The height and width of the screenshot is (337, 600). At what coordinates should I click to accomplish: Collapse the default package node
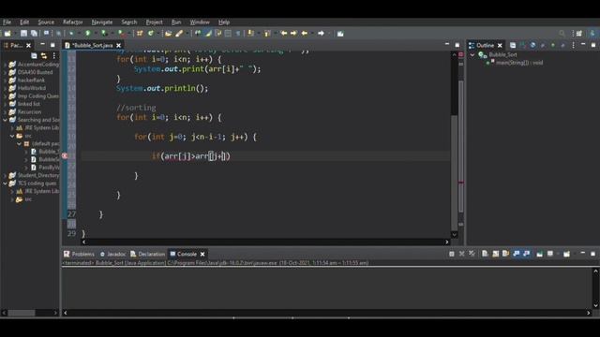click(19, 143)
